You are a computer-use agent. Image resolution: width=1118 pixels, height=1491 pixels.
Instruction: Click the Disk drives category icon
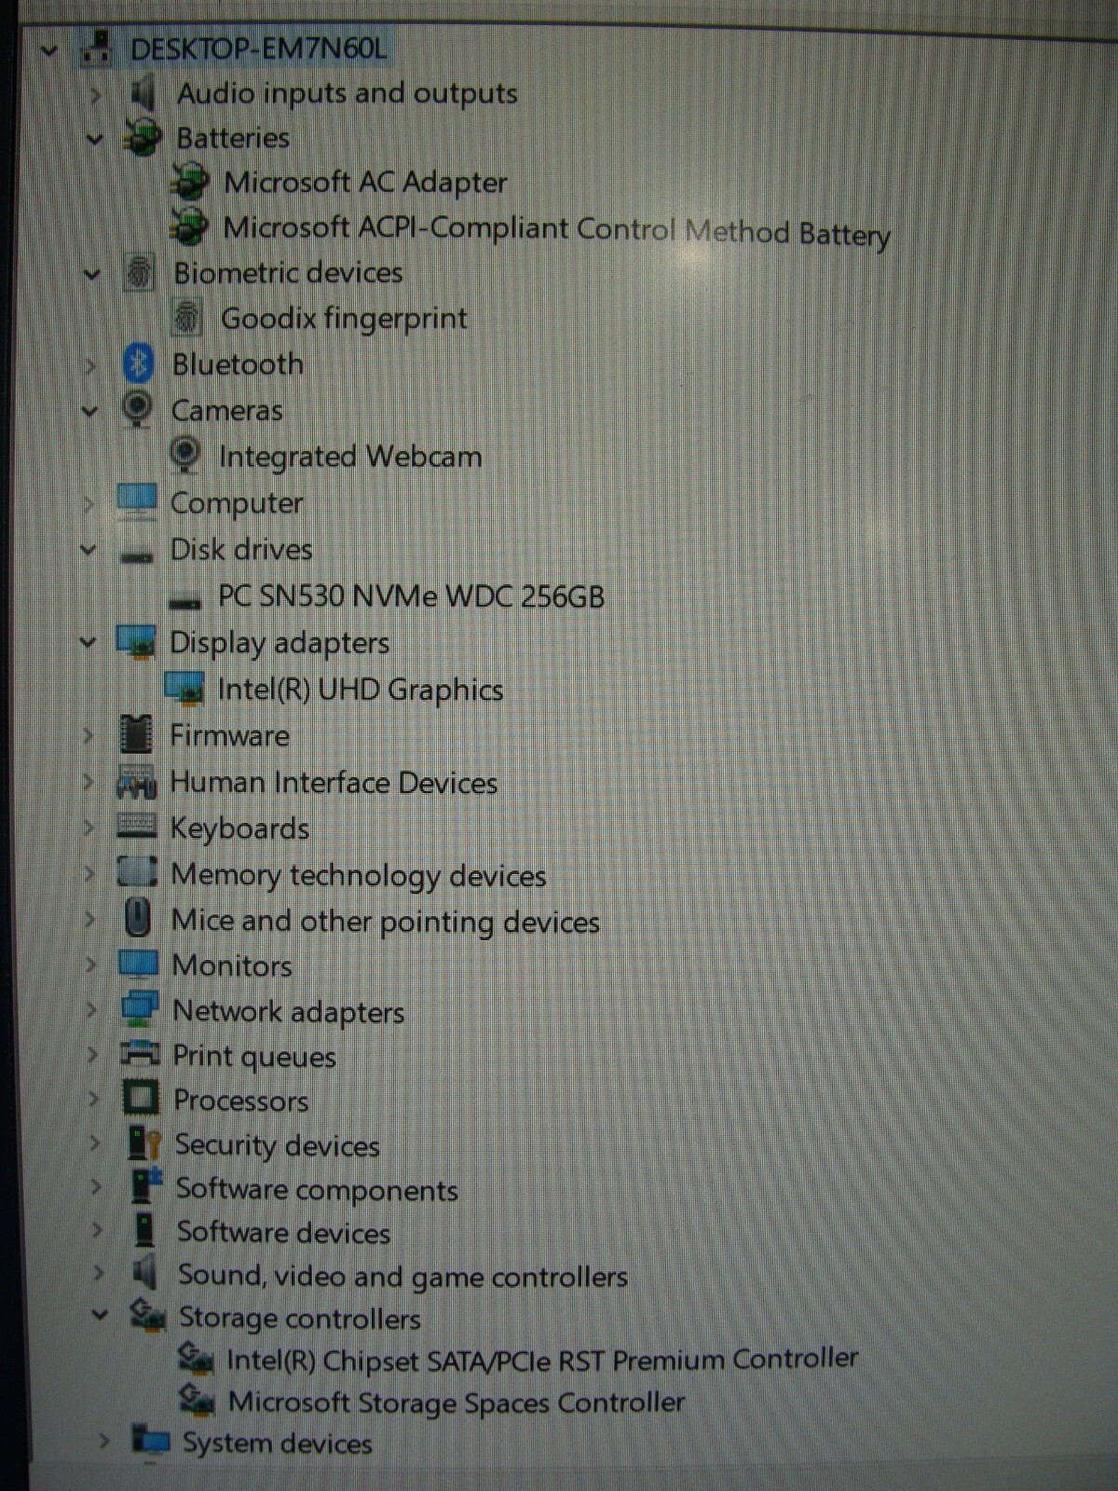(137, 556)
